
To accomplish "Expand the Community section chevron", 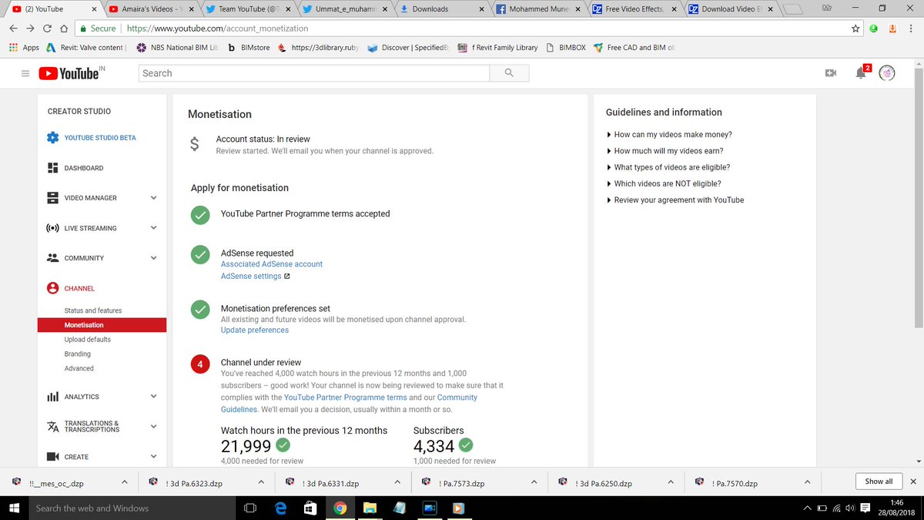I will [x=153, y=258].
